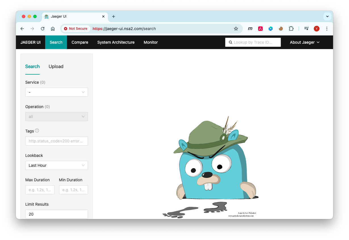Image resolution: width=349 pixels, height=240 pixels.
Task: Open the Chrome profile avatar 'Y'
Action: (317, 29)
